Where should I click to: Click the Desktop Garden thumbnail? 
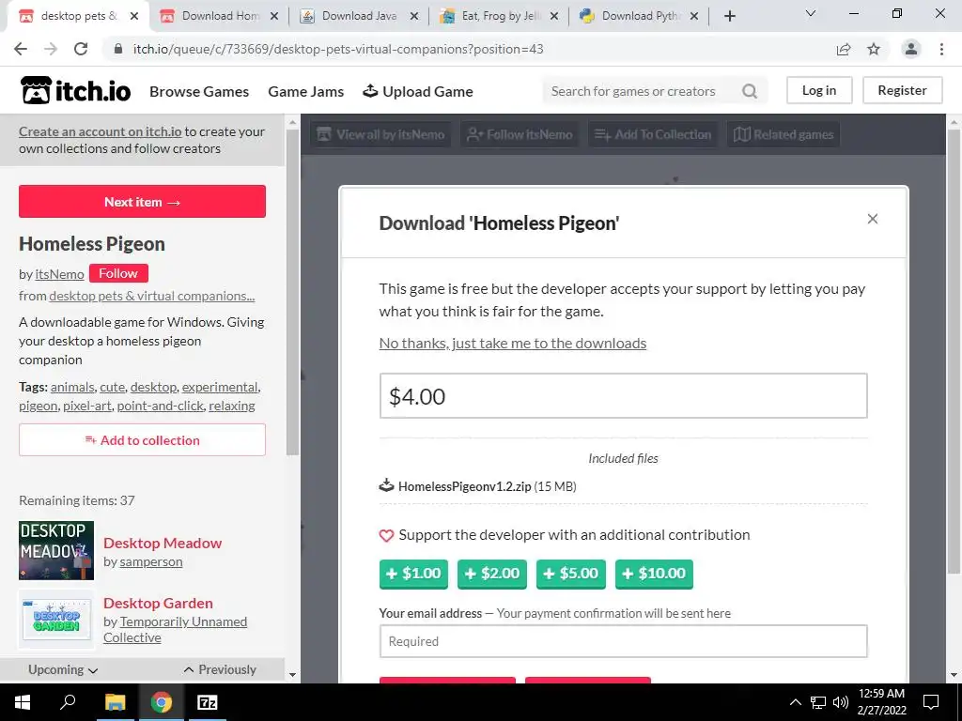tap(56, 619)
